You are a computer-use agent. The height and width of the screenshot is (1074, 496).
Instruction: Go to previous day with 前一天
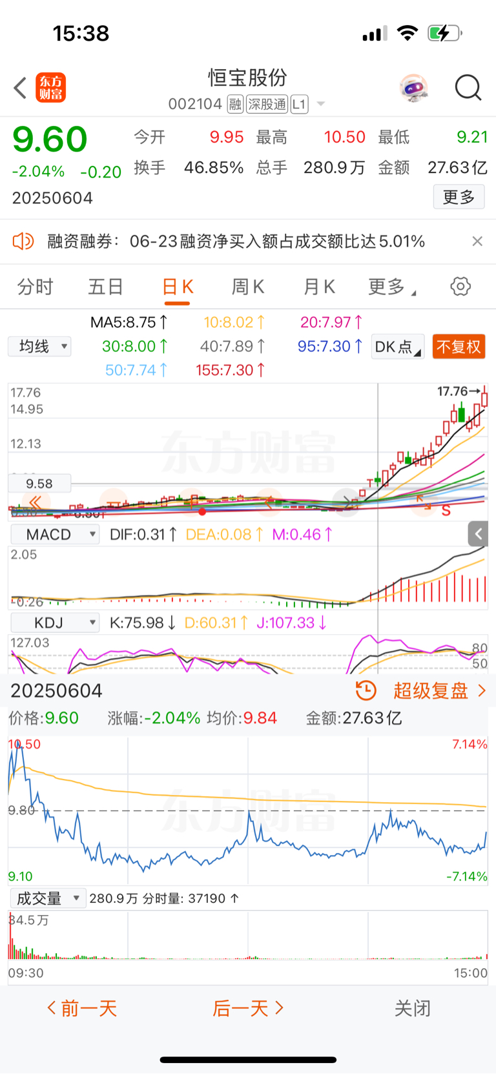click(x=81, y=1008)
